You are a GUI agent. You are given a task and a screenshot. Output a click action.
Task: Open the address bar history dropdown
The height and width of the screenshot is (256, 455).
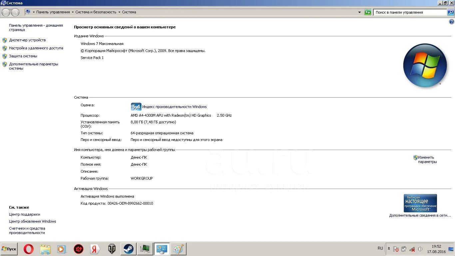359,12
